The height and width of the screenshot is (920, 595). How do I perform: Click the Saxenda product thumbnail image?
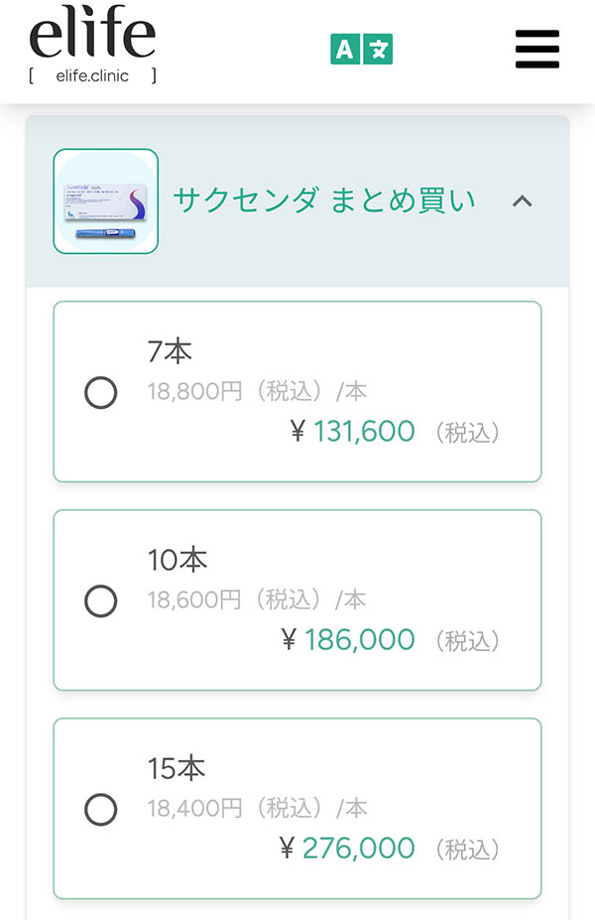106,201
